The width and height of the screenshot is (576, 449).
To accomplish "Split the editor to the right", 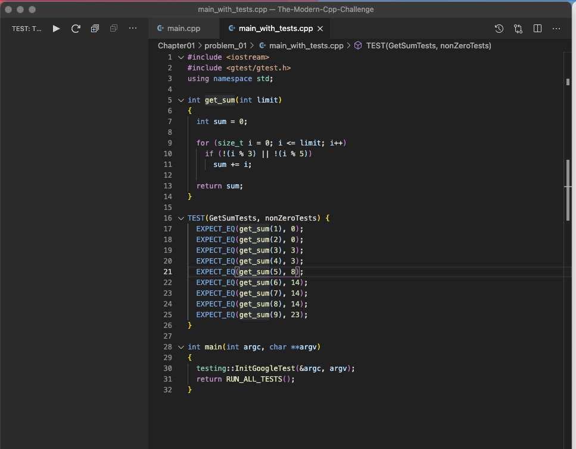I will point(537,28).
